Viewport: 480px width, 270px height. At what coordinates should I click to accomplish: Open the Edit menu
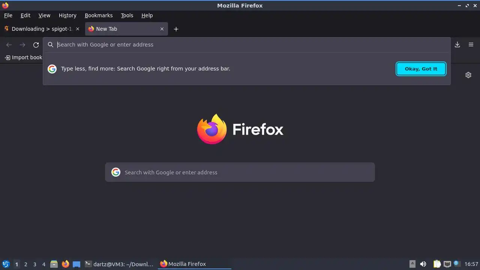pyautogui.click(x=25, y=15)
